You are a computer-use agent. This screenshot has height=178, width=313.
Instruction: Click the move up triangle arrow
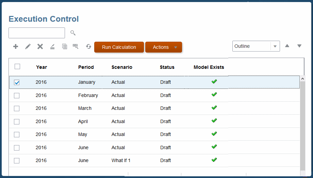pos(287,46)
